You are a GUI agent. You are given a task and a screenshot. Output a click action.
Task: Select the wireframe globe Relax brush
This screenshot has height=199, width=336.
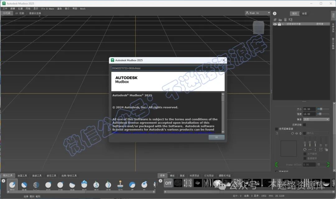coord(36,185)
